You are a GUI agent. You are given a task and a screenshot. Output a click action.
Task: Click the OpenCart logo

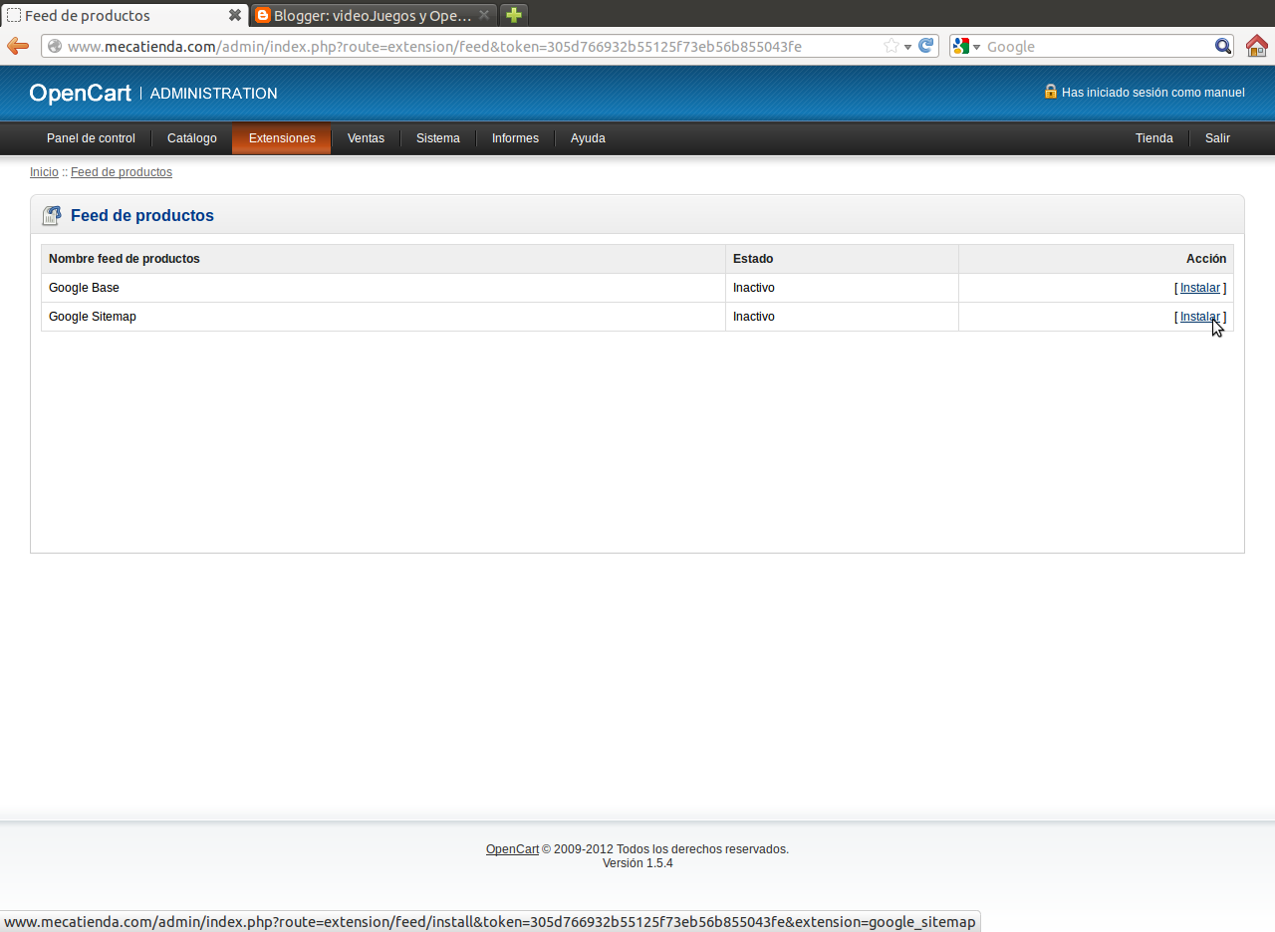81,93
